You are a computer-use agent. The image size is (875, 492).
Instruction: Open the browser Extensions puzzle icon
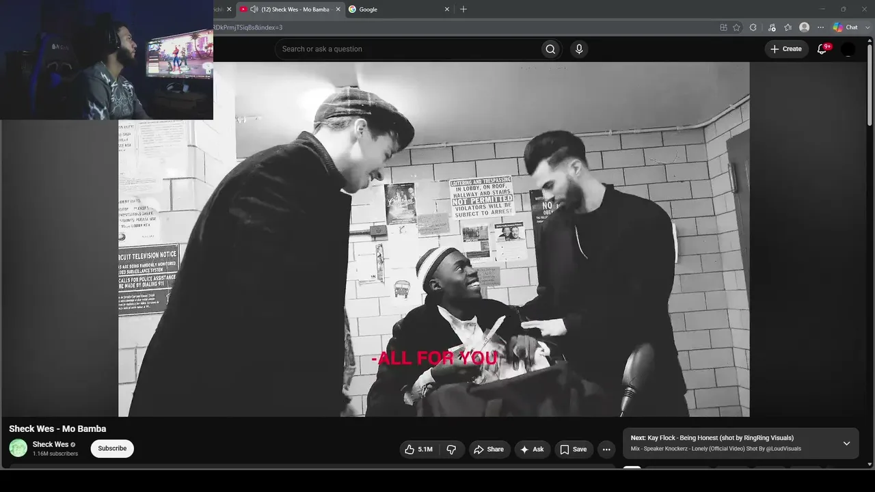coord(753,27)
